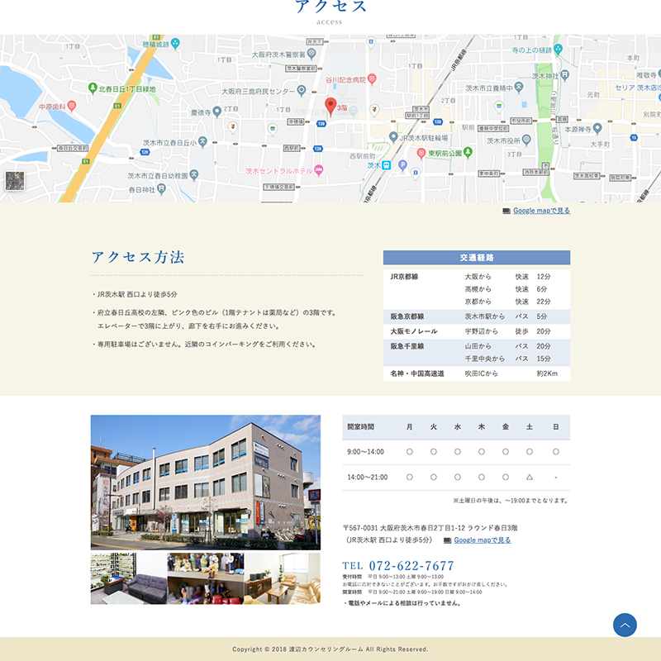661x661 pixels.
Task: Click the 阪急京都線 row label
Action: (407, 316)
